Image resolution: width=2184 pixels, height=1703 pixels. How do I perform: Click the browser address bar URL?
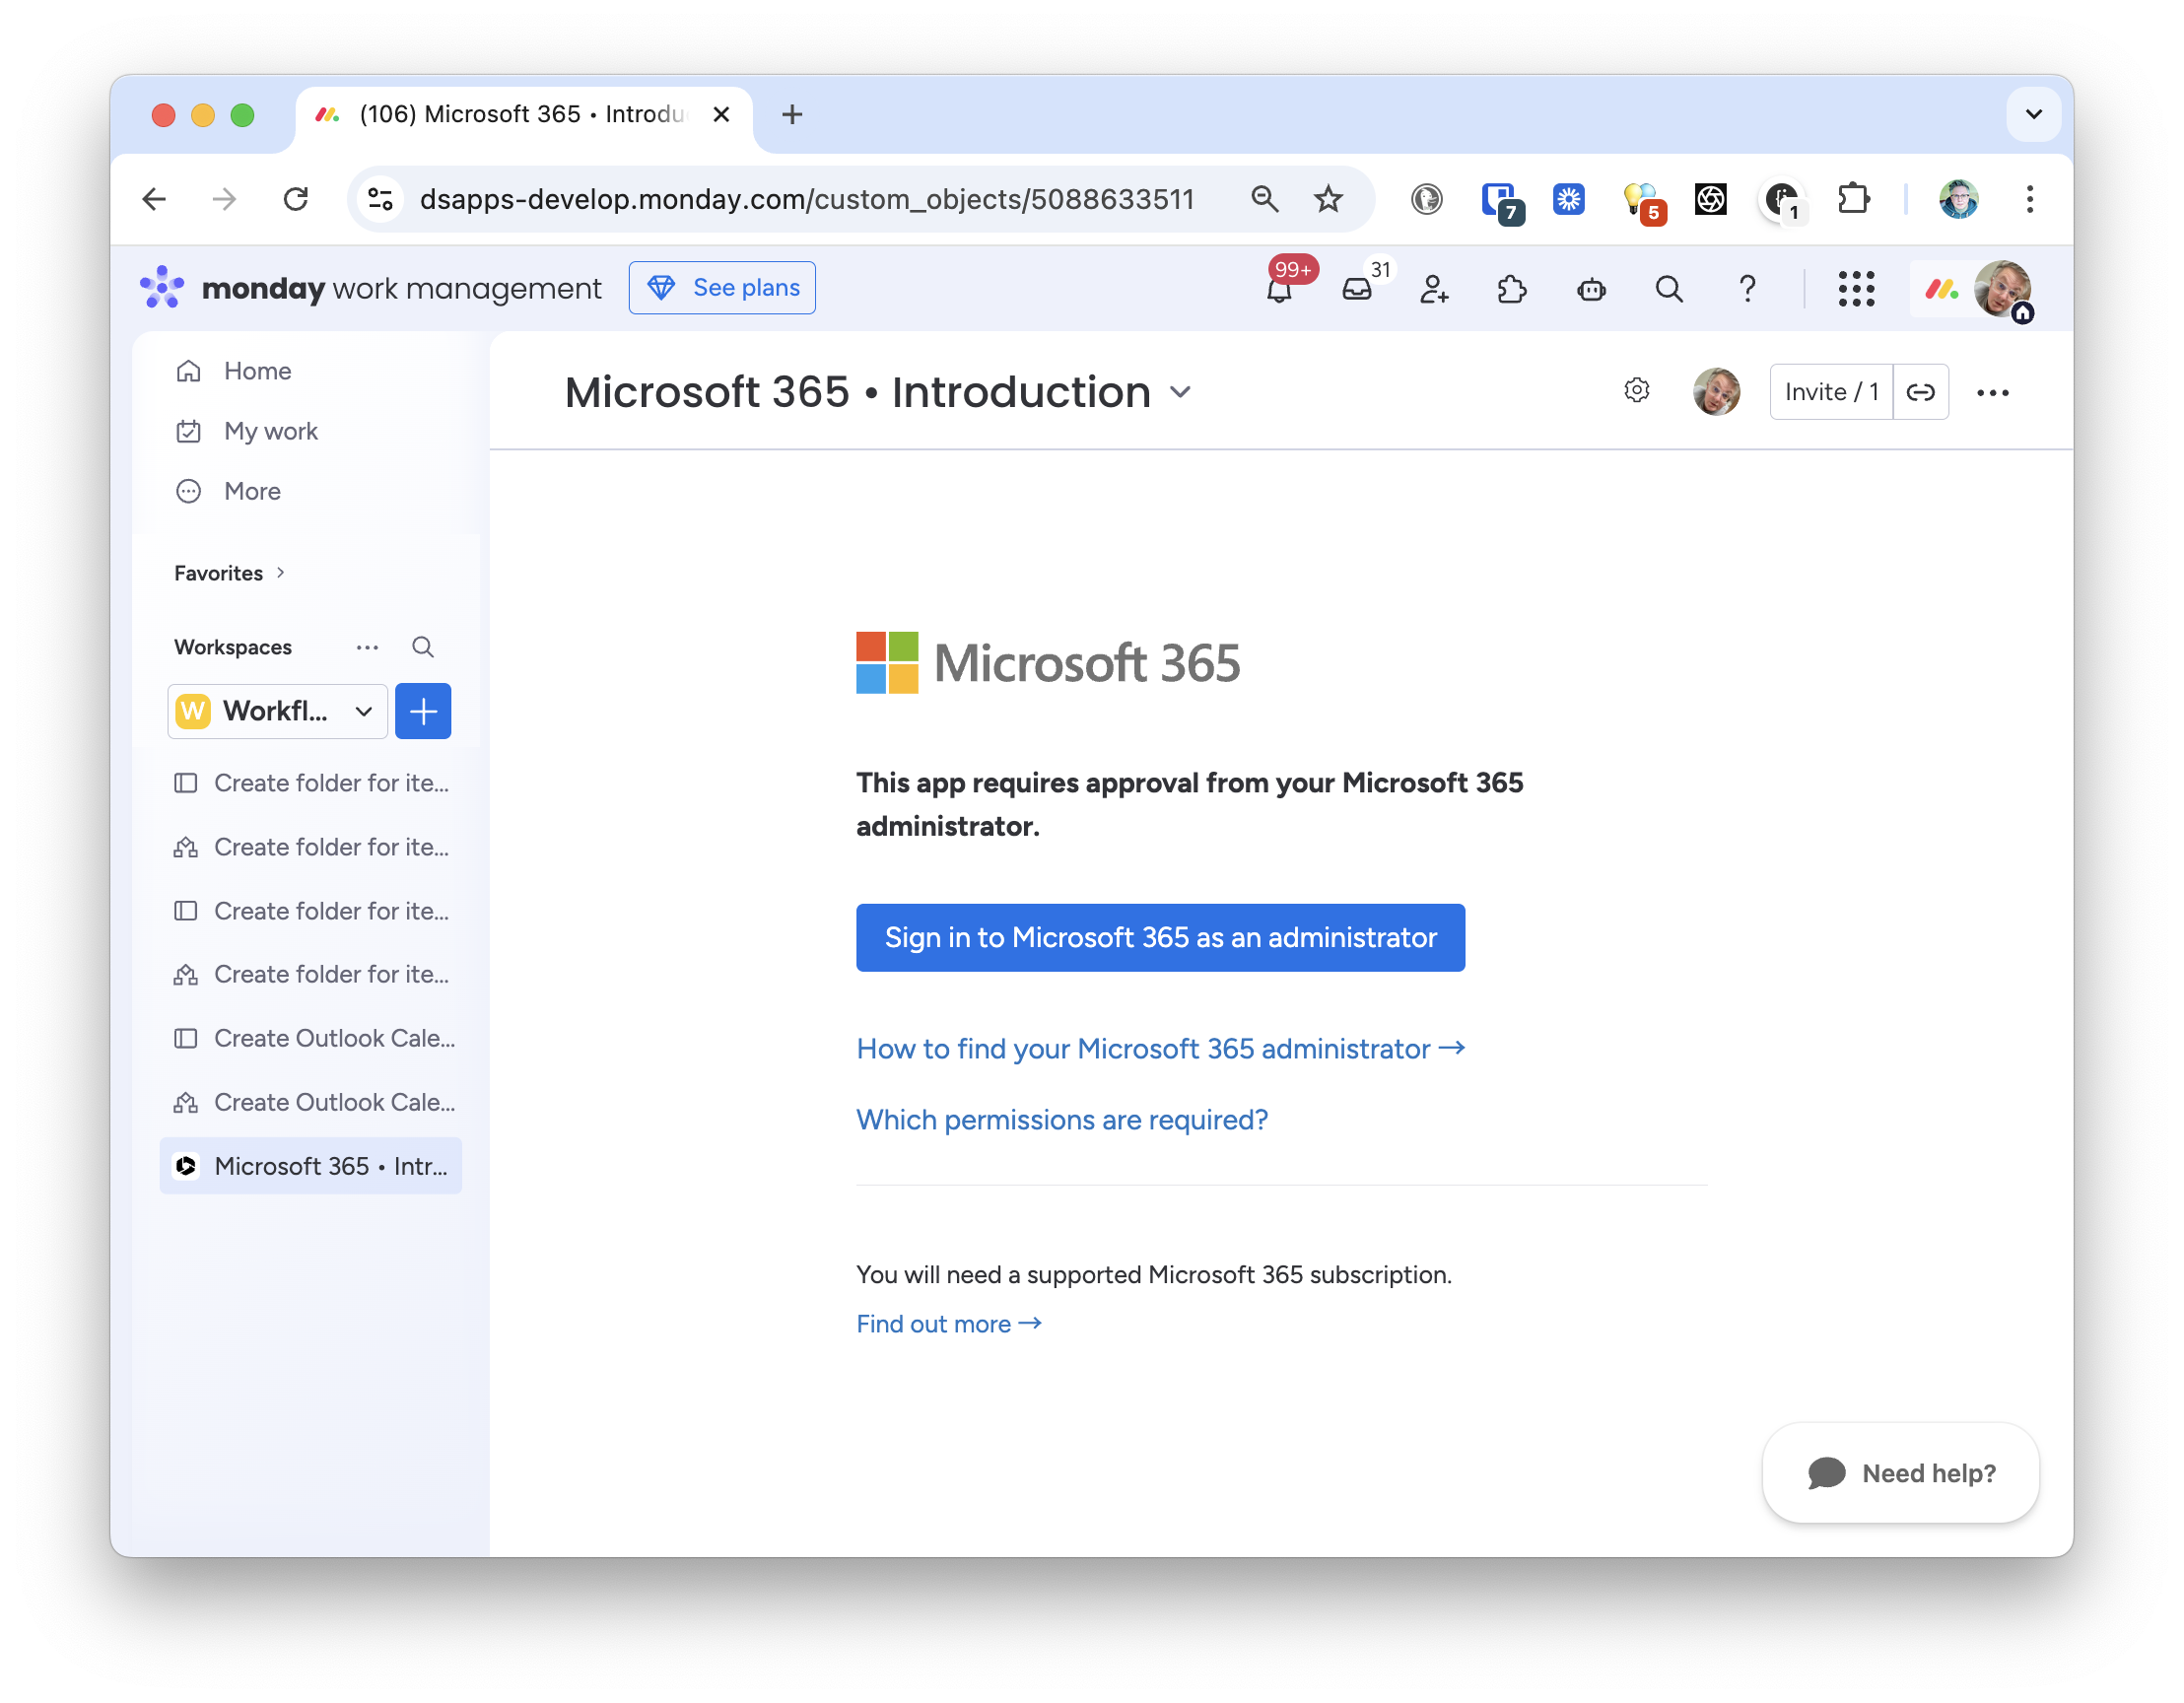(806, 199)
